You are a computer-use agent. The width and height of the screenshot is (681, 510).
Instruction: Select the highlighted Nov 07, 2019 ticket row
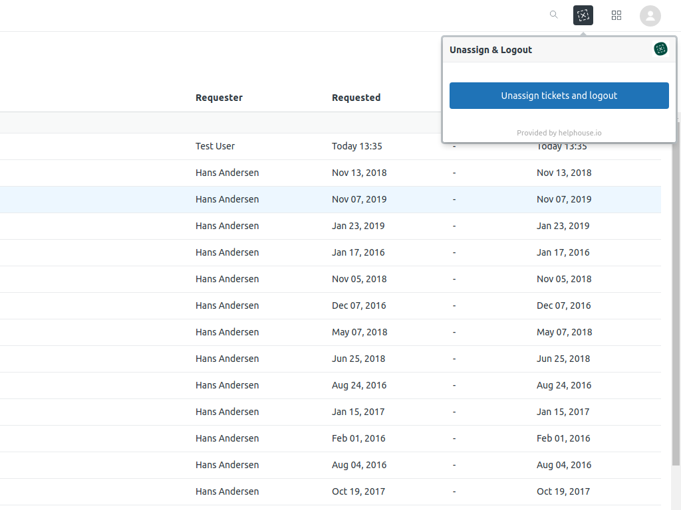359,199
